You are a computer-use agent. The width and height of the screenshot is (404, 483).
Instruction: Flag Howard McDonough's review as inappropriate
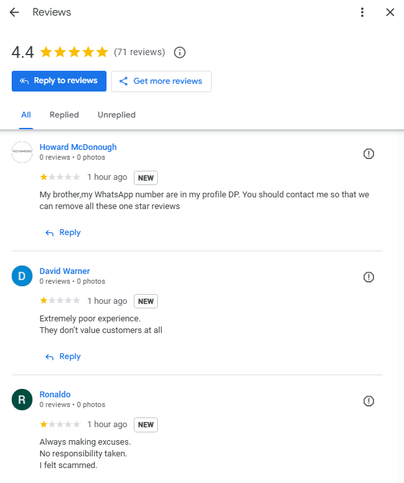(x=368, y=154)
